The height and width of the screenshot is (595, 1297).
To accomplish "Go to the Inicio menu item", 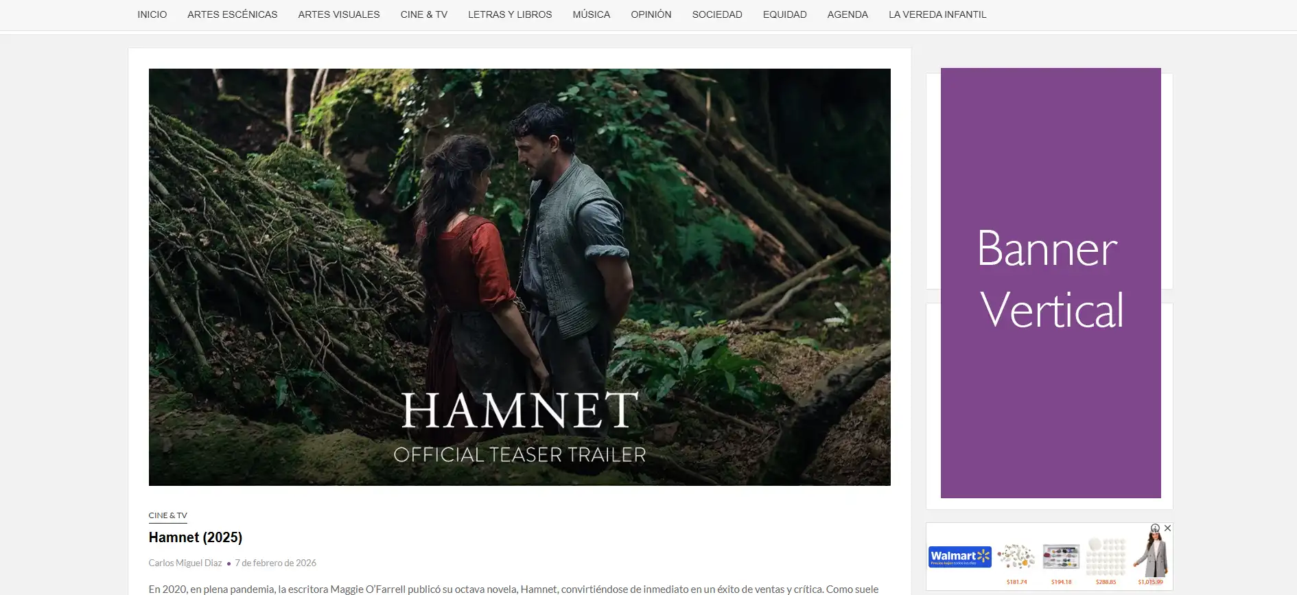I will [152, 14].
